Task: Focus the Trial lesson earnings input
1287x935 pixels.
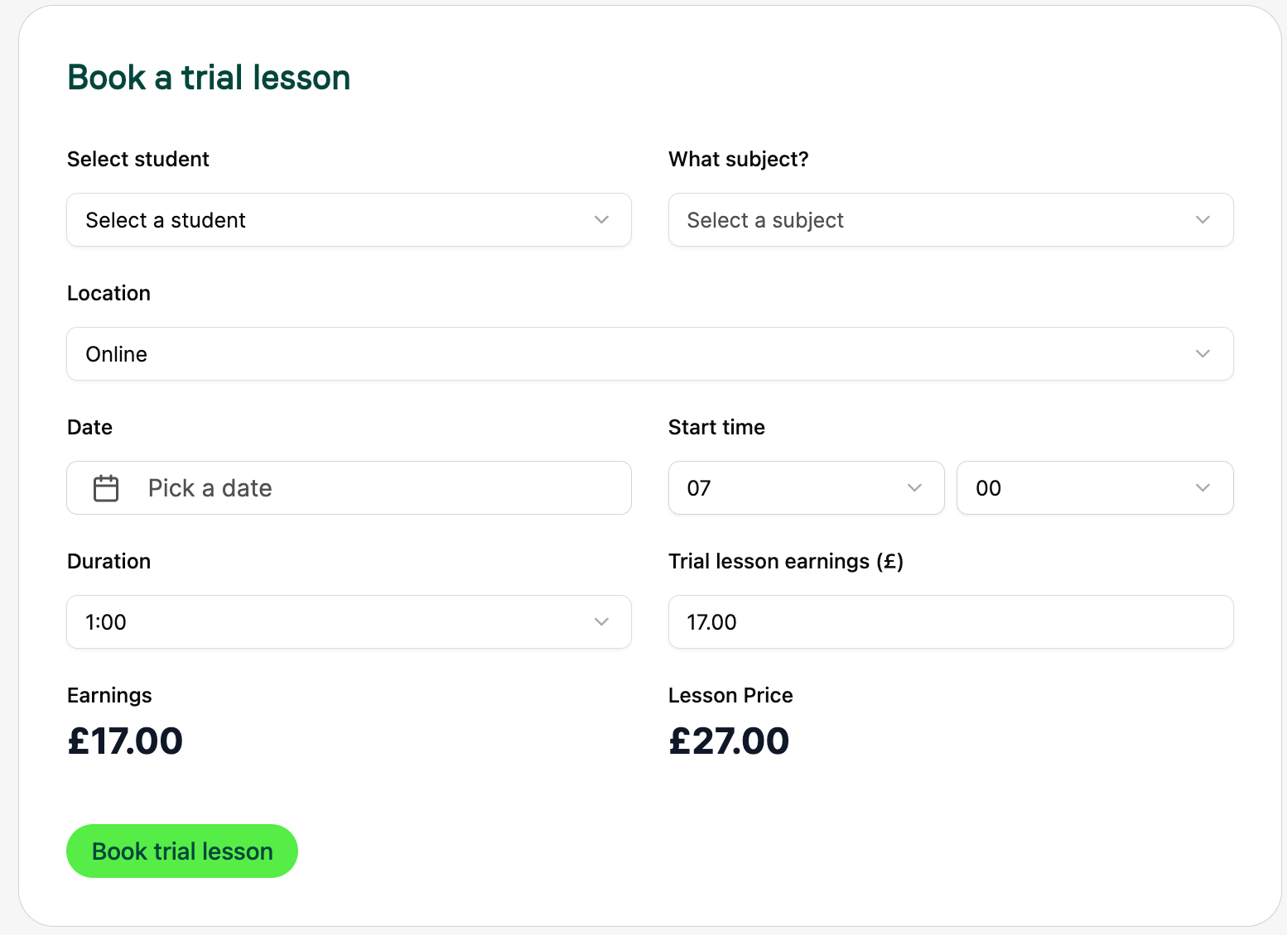Action: (x=951, y=622)
